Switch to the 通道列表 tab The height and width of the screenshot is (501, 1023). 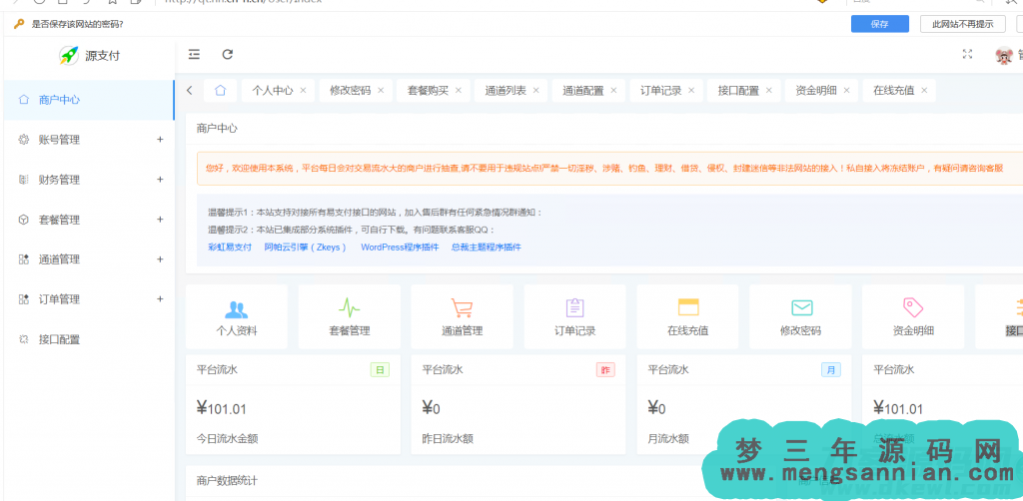point(506,91)
